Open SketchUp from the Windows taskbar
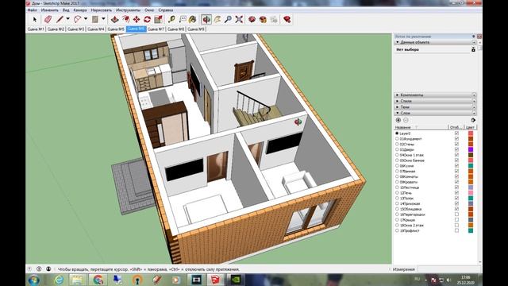This screenshot has width=508, height=286. (x=215, y=280)
